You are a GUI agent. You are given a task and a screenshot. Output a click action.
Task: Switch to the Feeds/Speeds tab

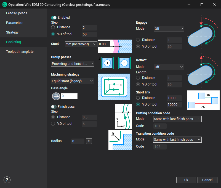point(17,13)
